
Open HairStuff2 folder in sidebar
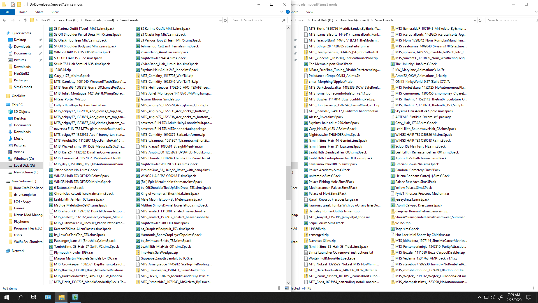(x=21, y=74)
